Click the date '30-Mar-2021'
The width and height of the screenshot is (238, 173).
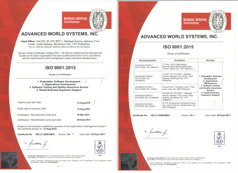pyautogui.click(x=83, y=115)
